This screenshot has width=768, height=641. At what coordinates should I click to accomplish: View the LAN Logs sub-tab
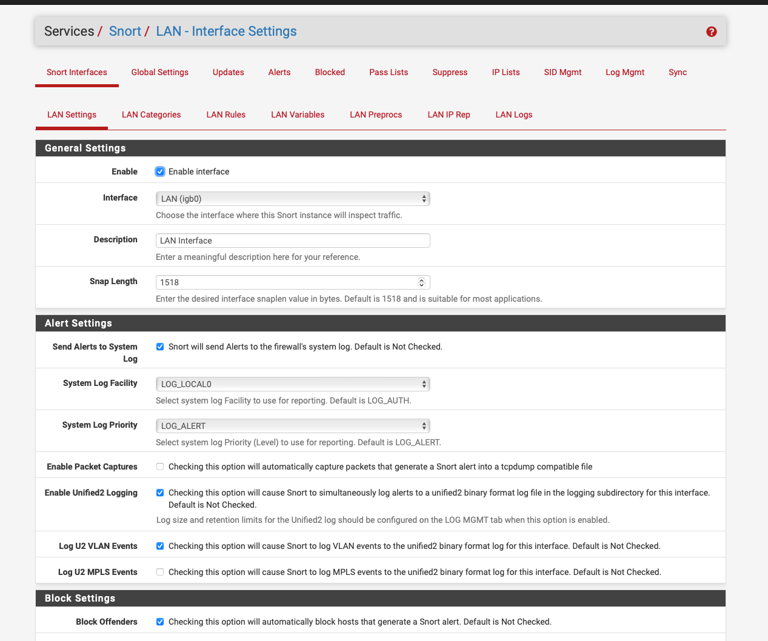[x=514, y=115]
